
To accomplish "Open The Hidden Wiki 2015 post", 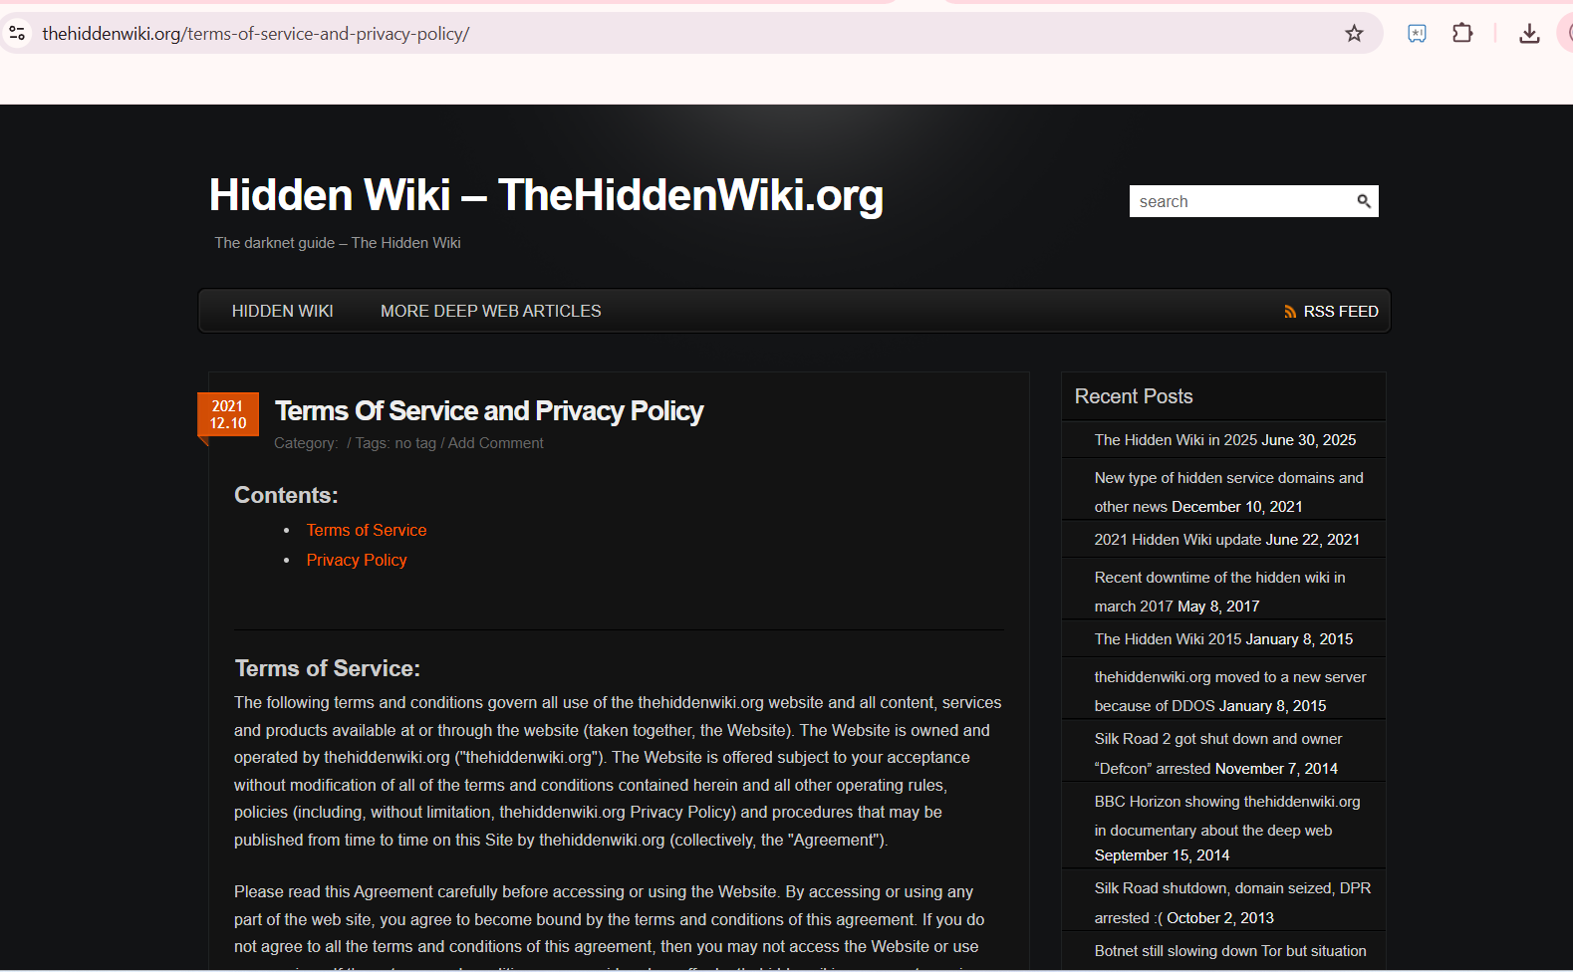I will pyautogui.click(x=1168, y=639).
